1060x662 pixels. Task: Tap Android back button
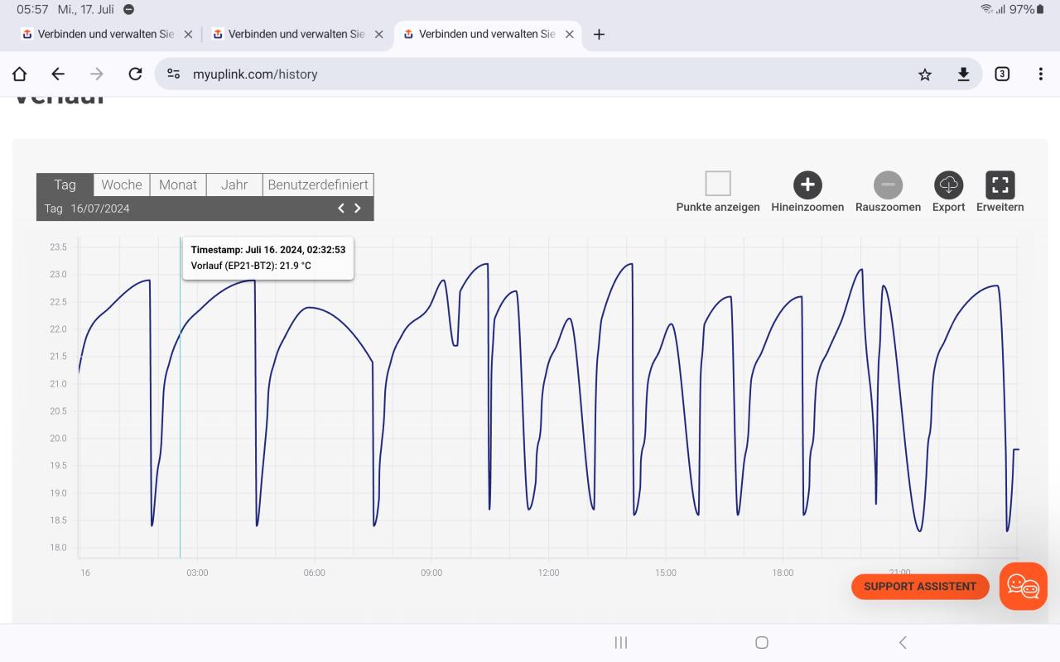point(903,642)
